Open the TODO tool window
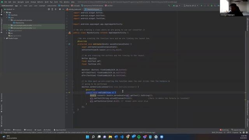Image resolution: width=249 pixels, height=140 pixels. 7,130
